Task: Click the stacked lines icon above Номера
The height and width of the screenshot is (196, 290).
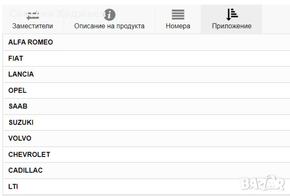Action: click(178, 15)
